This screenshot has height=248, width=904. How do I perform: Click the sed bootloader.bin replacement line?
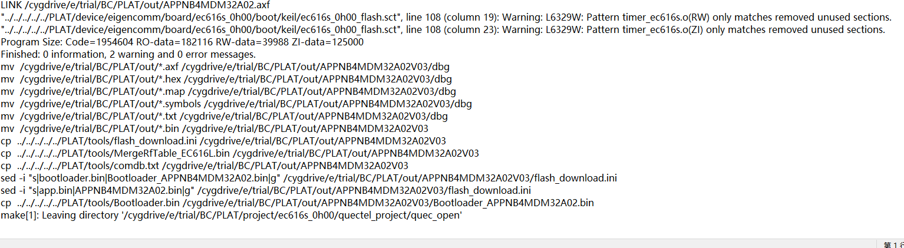pyautogui.click(x=309, y=178)
